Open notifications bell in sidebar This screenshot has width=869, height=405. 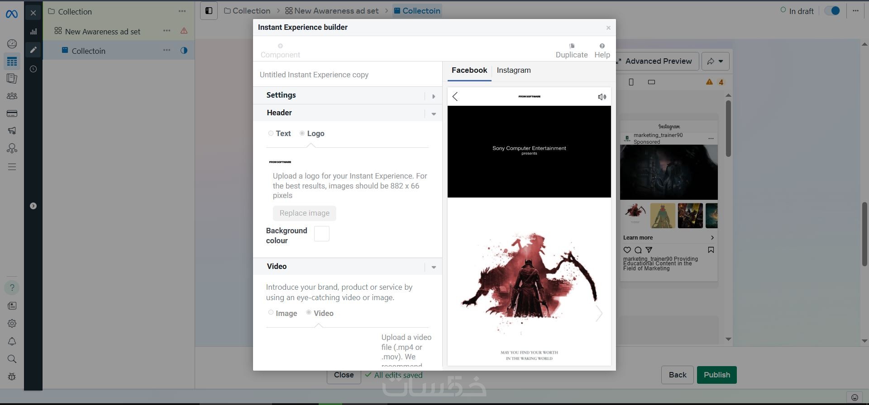click(12, 341)
